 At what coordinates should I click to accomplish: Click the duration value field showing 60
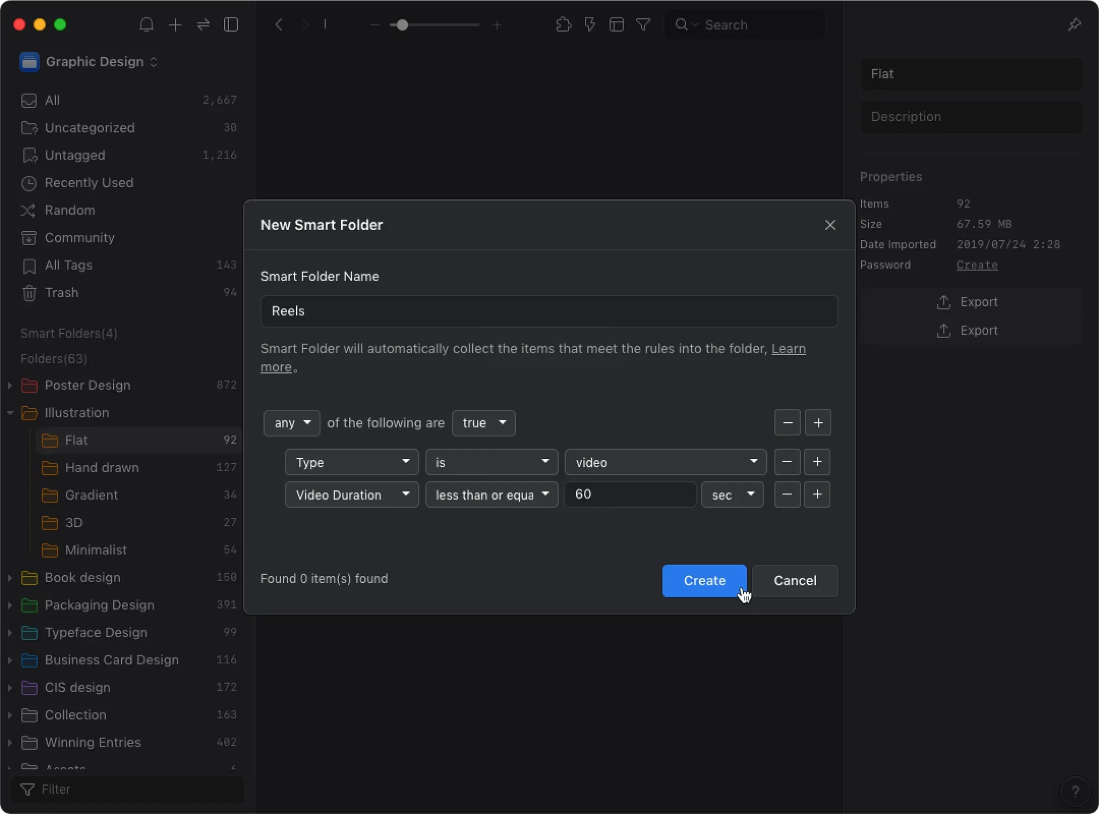(630, 494)
